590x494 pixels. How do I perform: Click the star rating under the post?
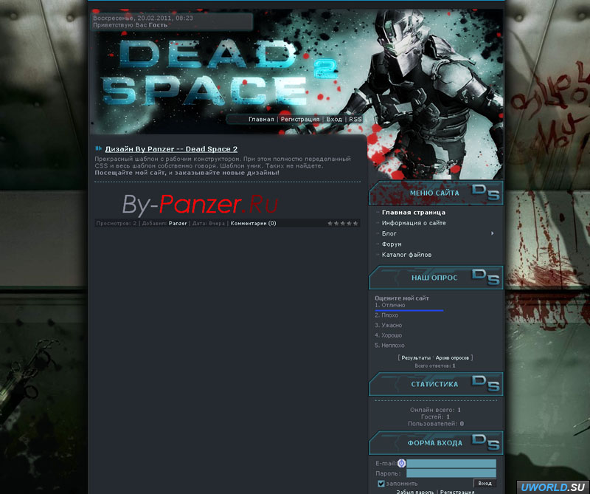(342, 224)
